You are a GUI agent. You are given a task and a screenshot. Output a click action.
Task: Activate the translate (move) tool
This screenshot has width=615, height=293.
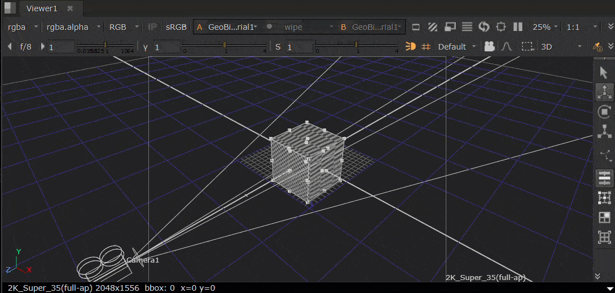[x=604, y=92]
